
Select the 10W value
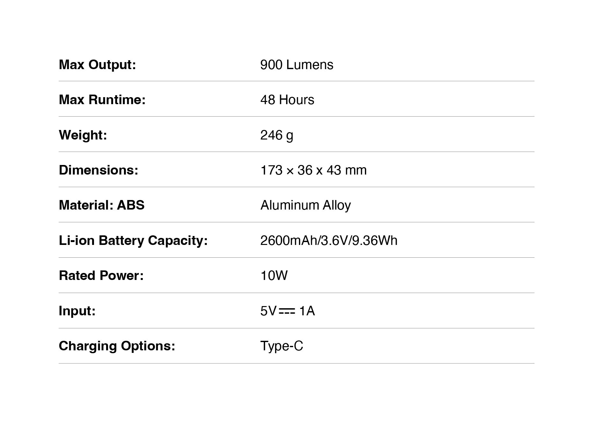point(274,275)
